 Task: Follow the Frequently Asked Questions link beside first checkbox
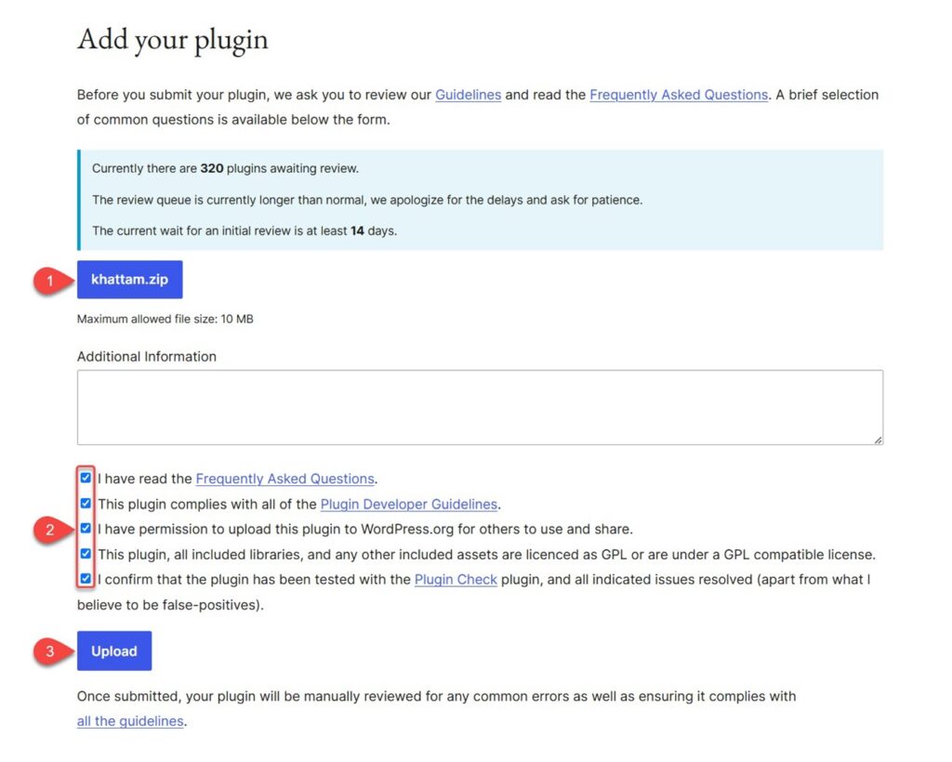pyautogui.click(x=284, y=480)
